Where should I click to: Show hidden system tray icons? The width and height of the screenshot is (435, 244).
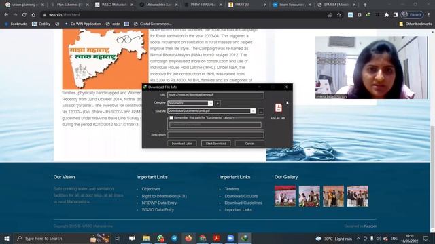[358, 239]
